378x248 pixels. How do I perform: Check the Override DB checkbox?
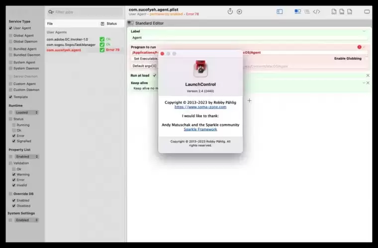coord(10,194)
